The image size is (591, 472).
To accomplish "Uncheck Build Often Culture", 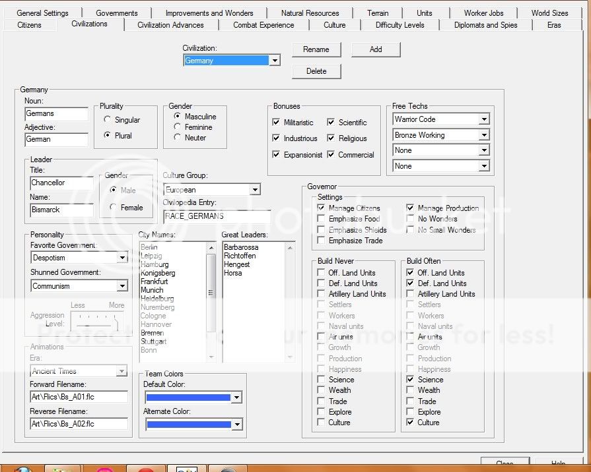I will (410, 423).
